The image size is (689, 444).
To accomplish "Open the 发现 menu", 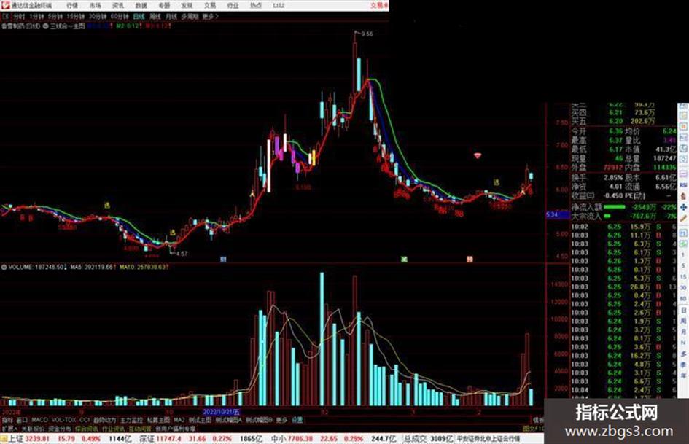I will pyautogui.click(x=187, y=5).
